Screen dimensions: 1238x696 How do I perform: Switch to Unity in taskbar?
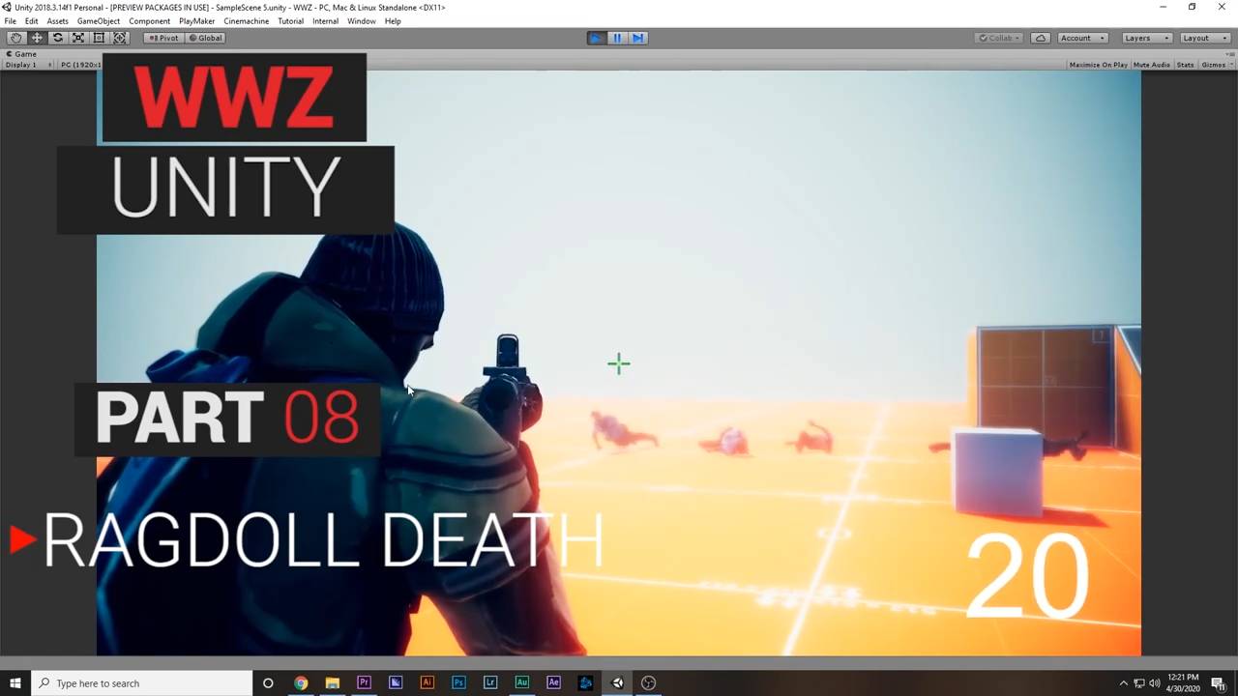(x=617, y=683)
